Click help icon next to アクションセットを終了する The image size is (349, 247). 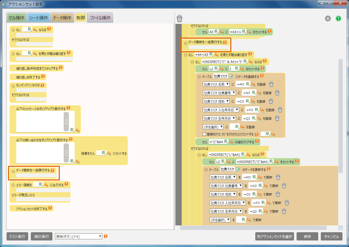[x=50, y=208]
